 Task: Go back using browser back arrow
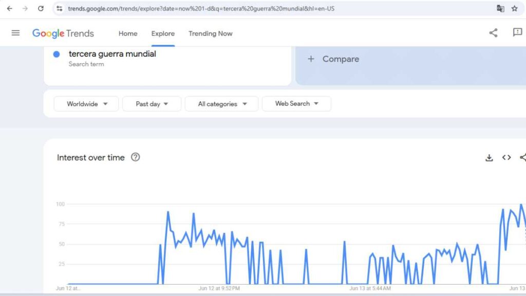[x=9, y=8]
